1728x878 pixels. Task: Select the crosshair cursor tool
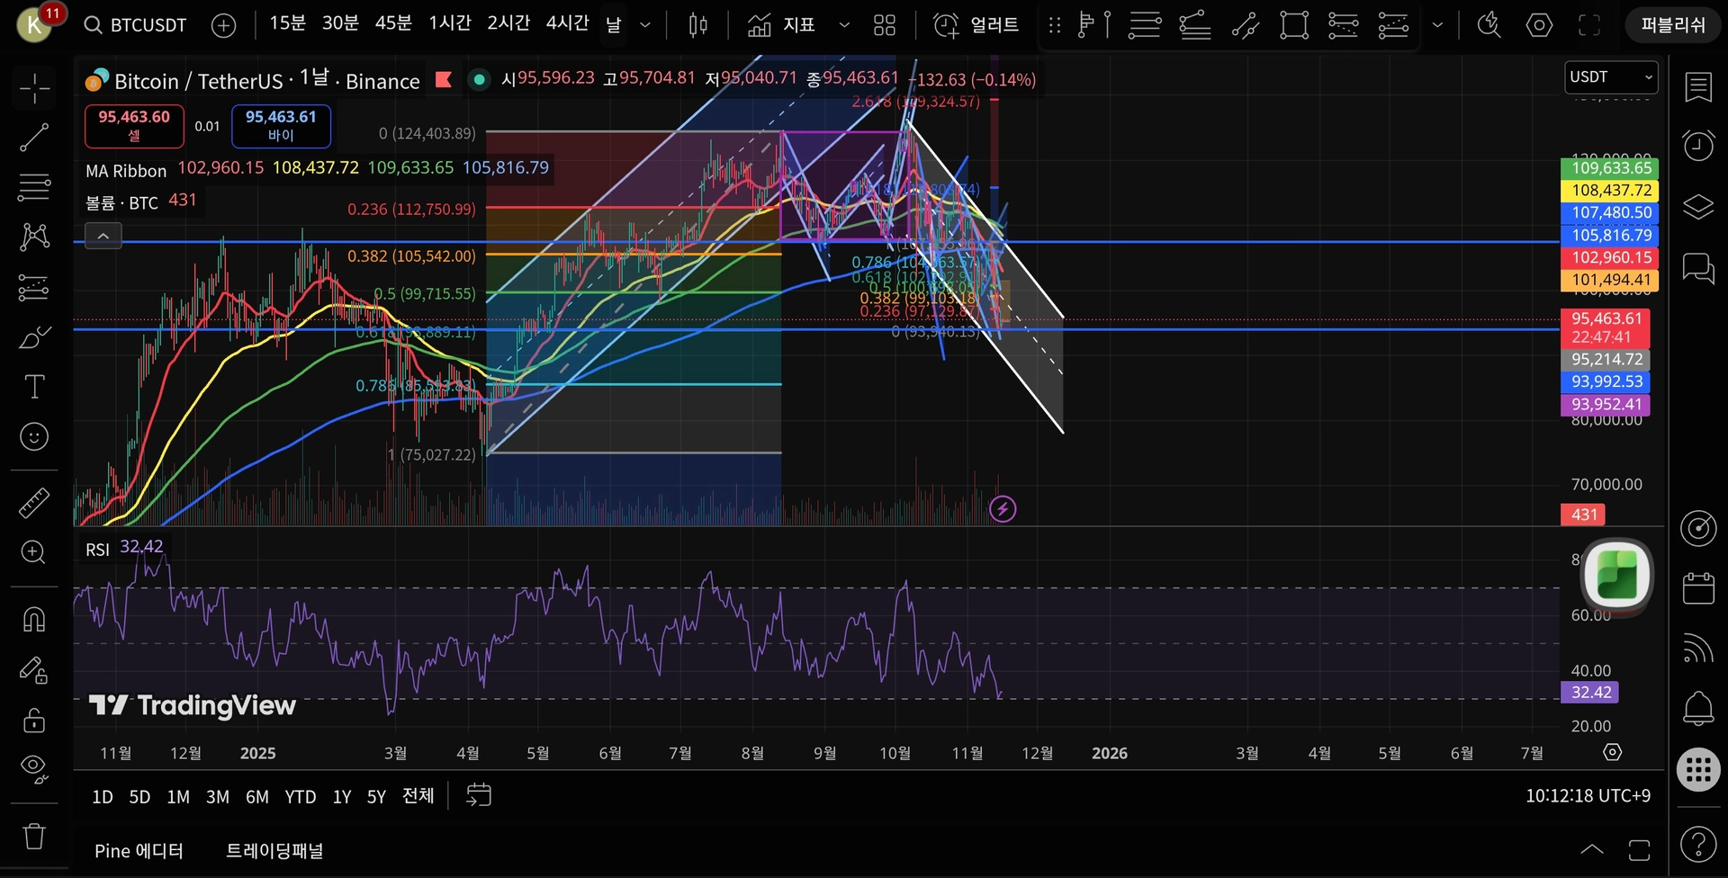click(34, 88)
